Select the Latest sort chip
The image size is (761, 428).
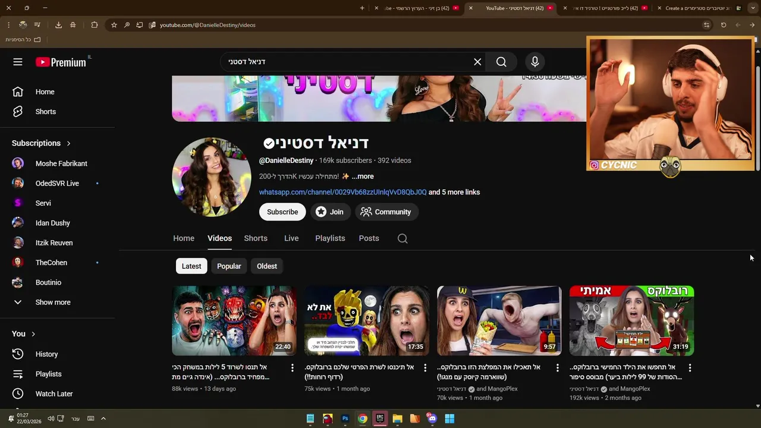[x=191, y=266]
